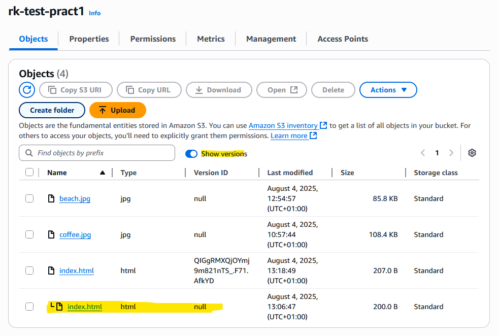The height and width of the screenshot is (336, 498).
Task: Open the Management tab
Action: click(271, 39)
